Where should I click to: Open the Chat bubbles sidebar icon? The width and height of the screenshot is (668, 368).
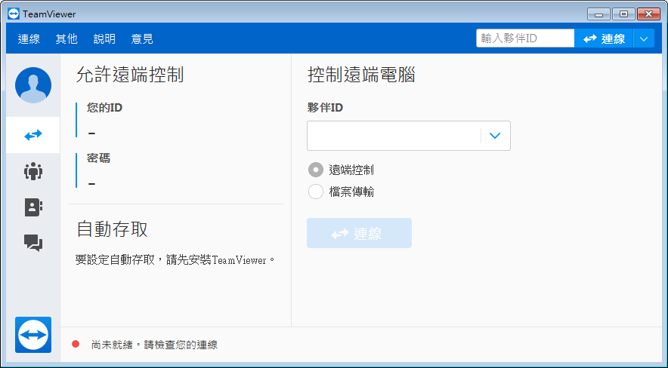tap(33, 243)
